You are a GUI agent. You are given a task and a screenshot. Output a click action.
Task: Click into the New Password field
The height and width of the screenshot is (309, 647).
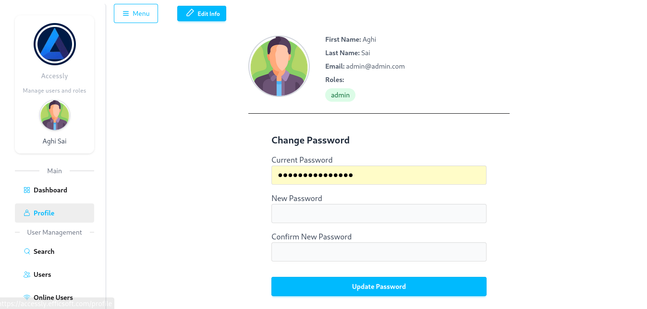(x=378, y=214)
